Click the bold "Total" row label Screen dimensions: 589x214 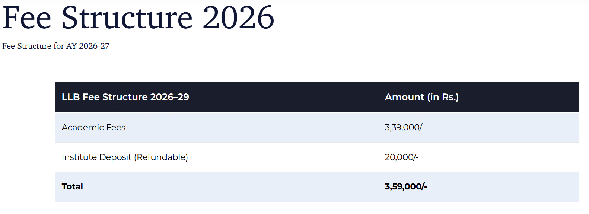pyautogui.click(x=72, y=187)
